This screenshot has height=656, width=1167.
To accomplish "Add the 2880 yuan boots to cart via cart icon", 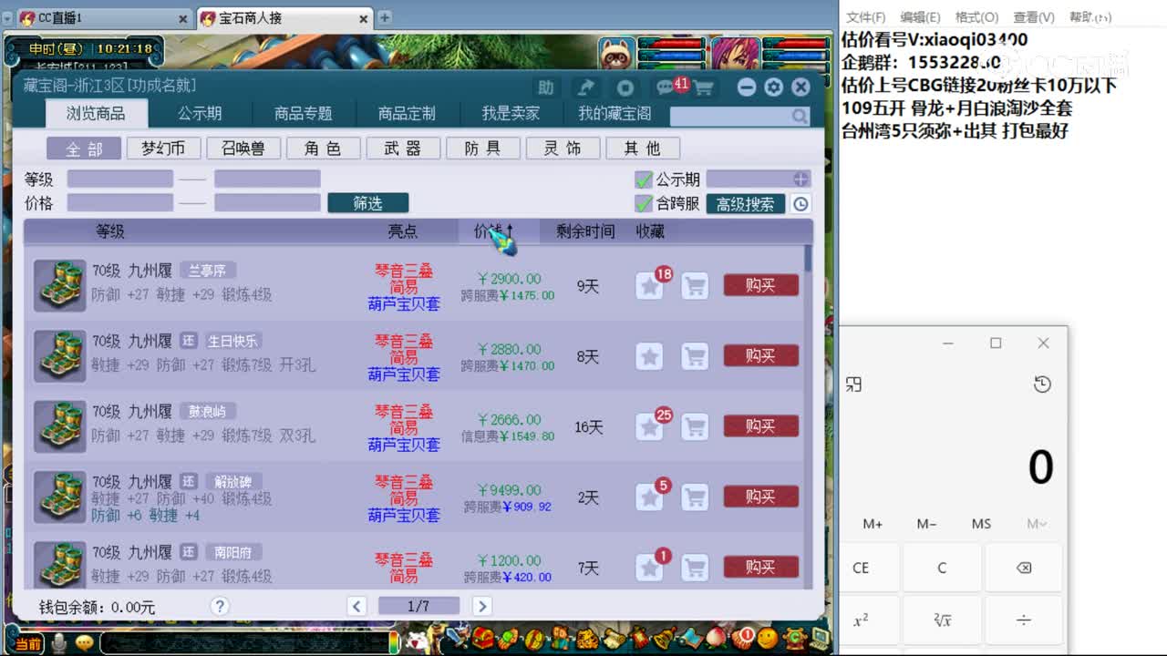I will tap(695, 355).
